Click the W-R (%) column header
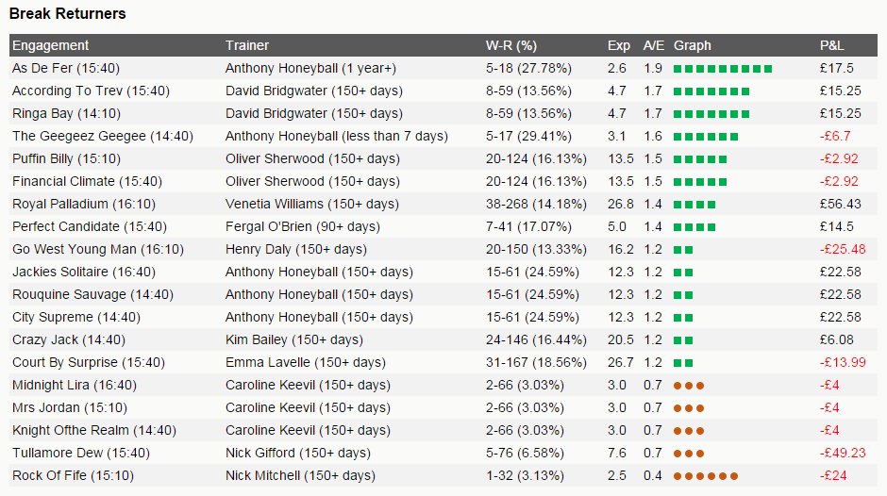 [x=510, y=45]
